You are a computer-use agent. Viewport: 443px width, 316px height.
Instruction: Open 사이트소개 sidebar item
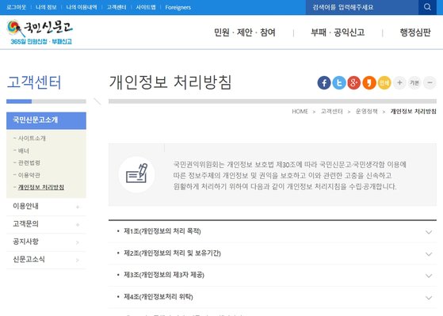[x=32, y=139]
